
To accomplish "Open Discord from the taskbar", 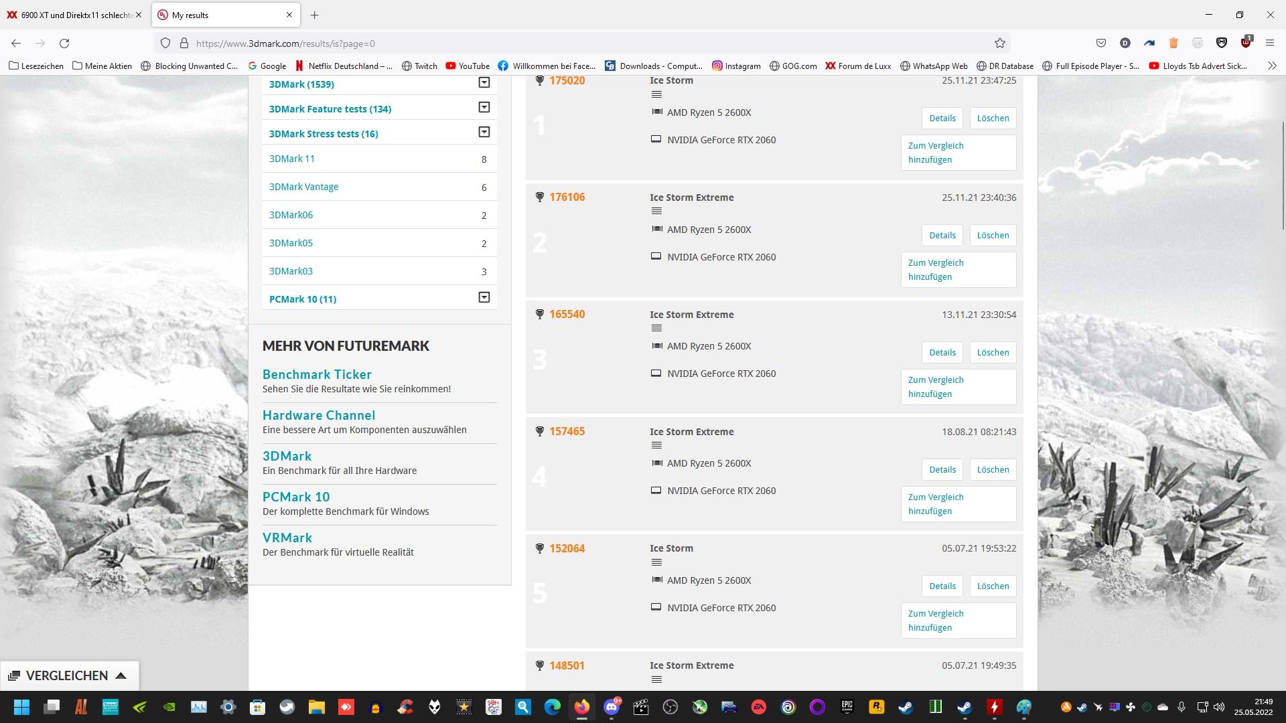I will 612,707.
